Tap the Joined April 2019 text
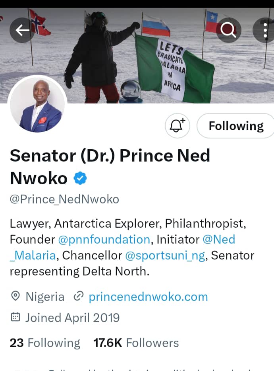The image size is (274, 371). tap(72, 318)
